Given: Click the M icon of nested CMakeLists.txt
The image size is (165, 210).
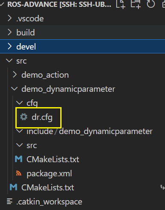Looking at the screenshot, I should pos(19,159).
